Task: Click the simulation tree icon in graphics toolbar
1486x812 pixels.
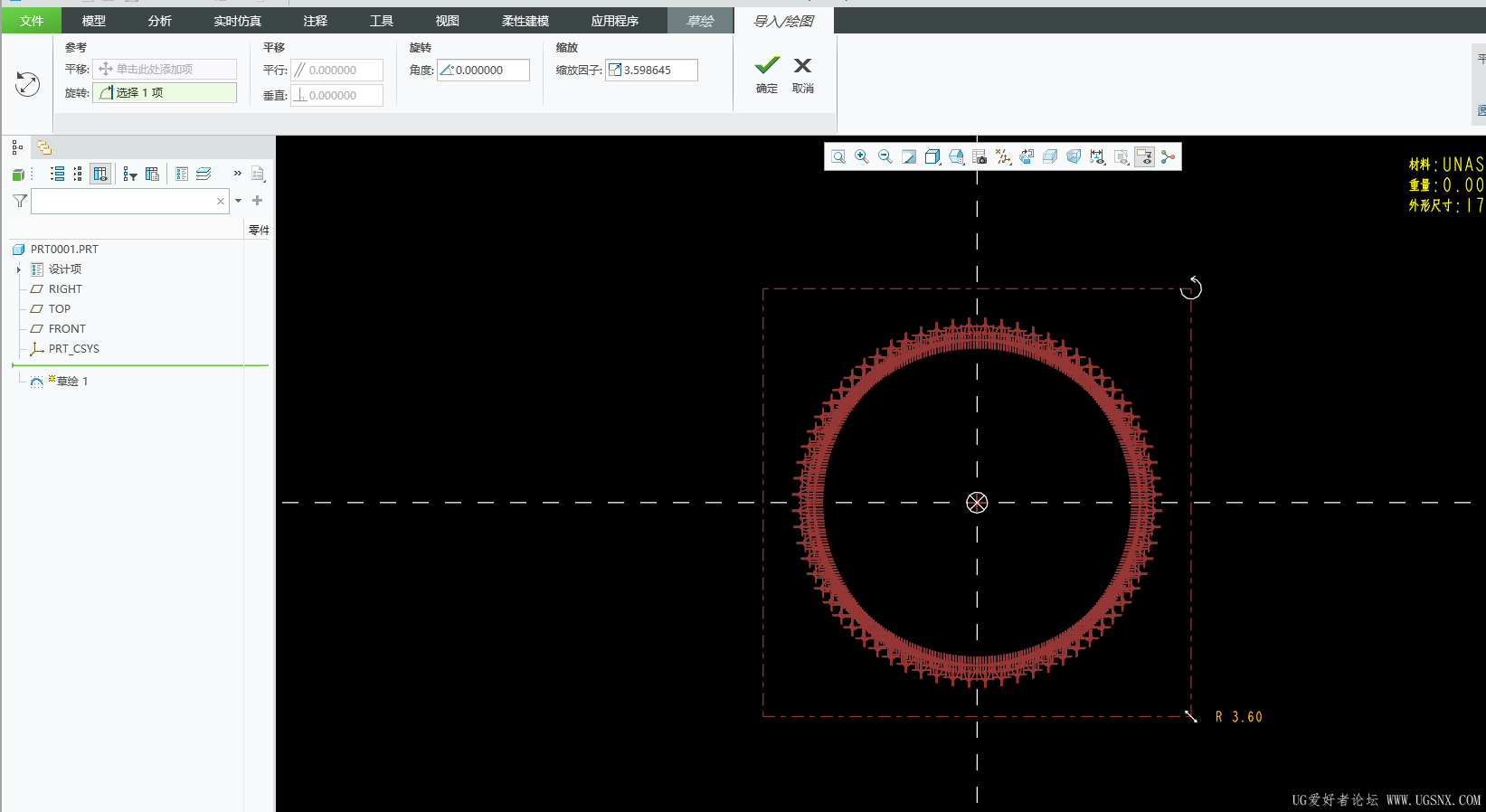Action: 1168,157
